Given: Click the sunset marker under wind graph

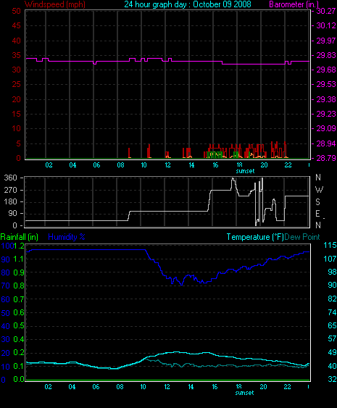Looking at the screenshot, I should tap(245, 171).
